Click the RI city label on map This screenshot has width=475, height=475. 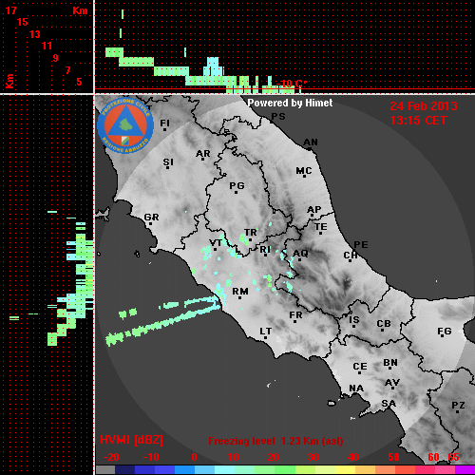[265, 250]
